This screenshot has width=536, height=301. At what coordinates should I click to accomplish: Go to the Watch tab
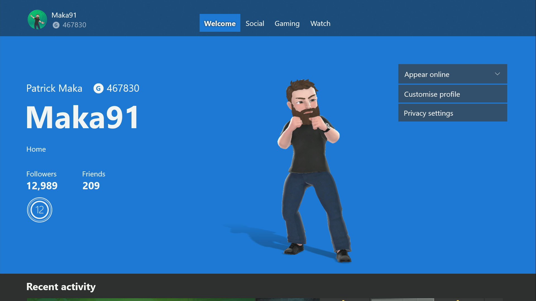pos(320,23)
